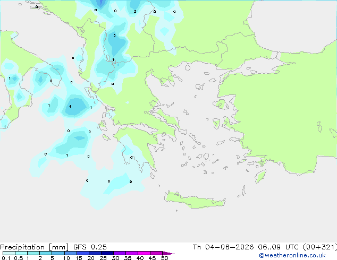This screenshot has width=337, height=260.
Task: Click the "(00+321)" forecast offset text
Action: [x=320, y=247]
